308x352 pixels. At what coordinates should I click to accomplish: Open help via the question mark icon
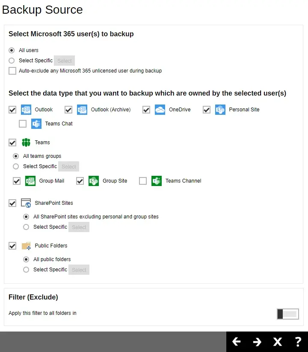(x=298, y=342)
